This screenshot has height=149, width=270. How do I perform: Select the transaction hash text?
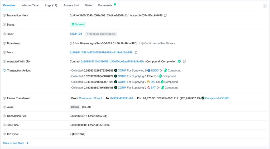(116, 15)
